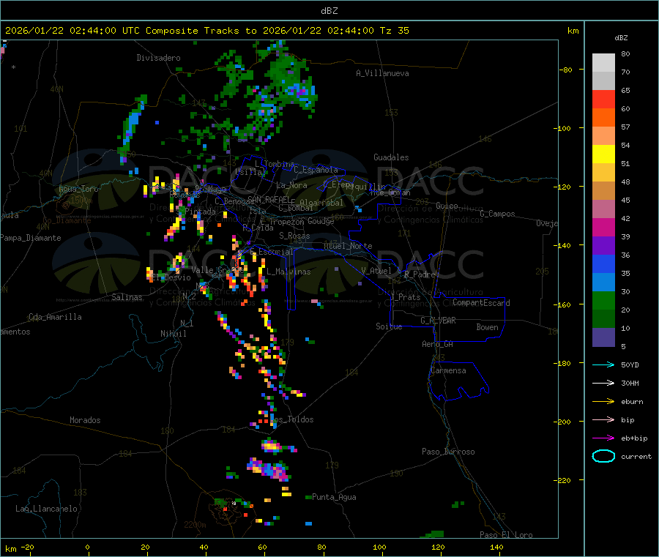This screenshot has height=557, width=659.
Task: Click the Punta_Agua map label
Action: (334, 497)
